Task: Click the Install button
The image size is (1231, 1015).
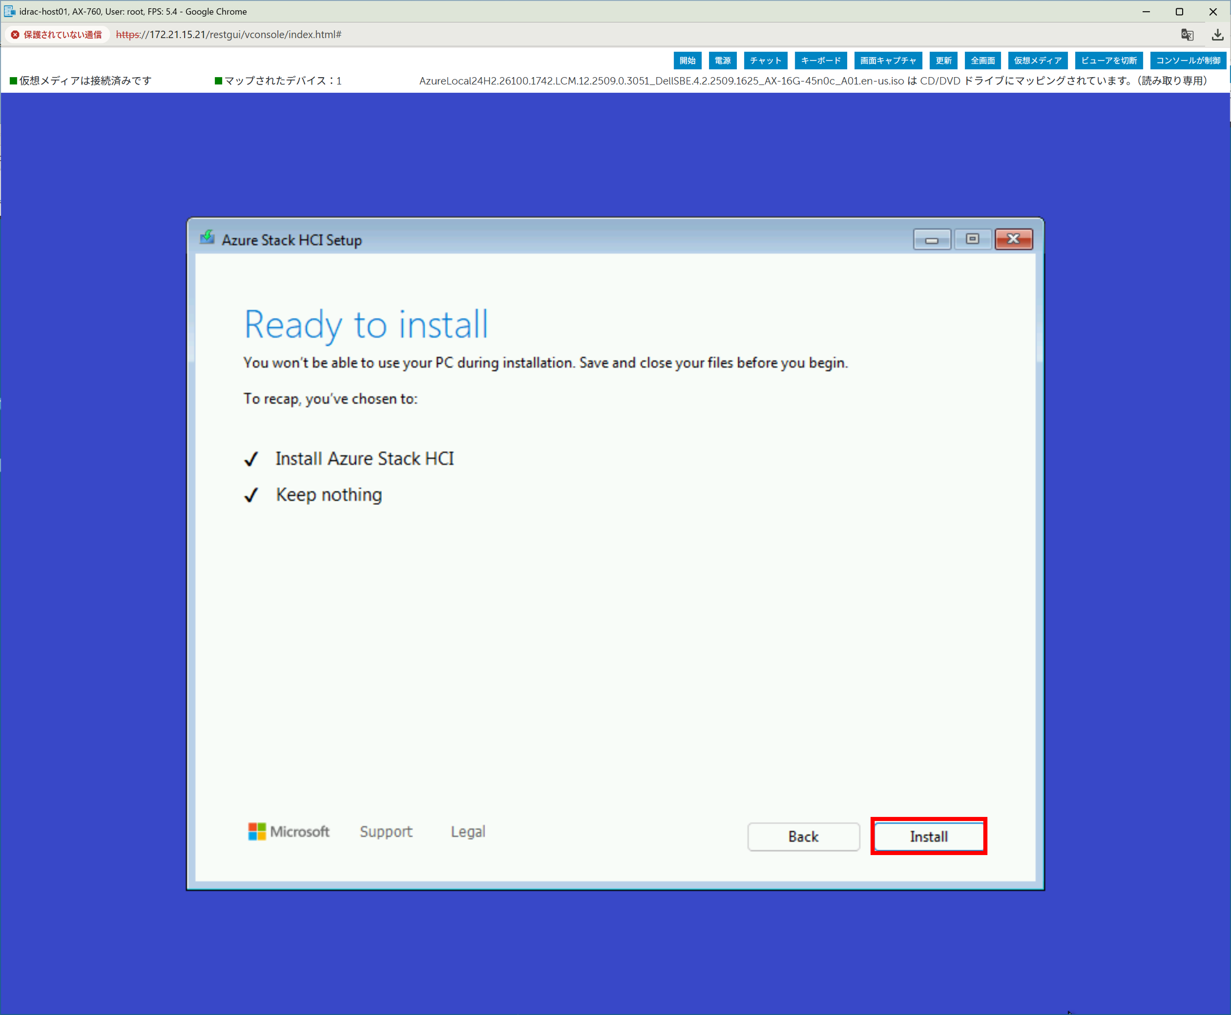Action: click(928, 836)
